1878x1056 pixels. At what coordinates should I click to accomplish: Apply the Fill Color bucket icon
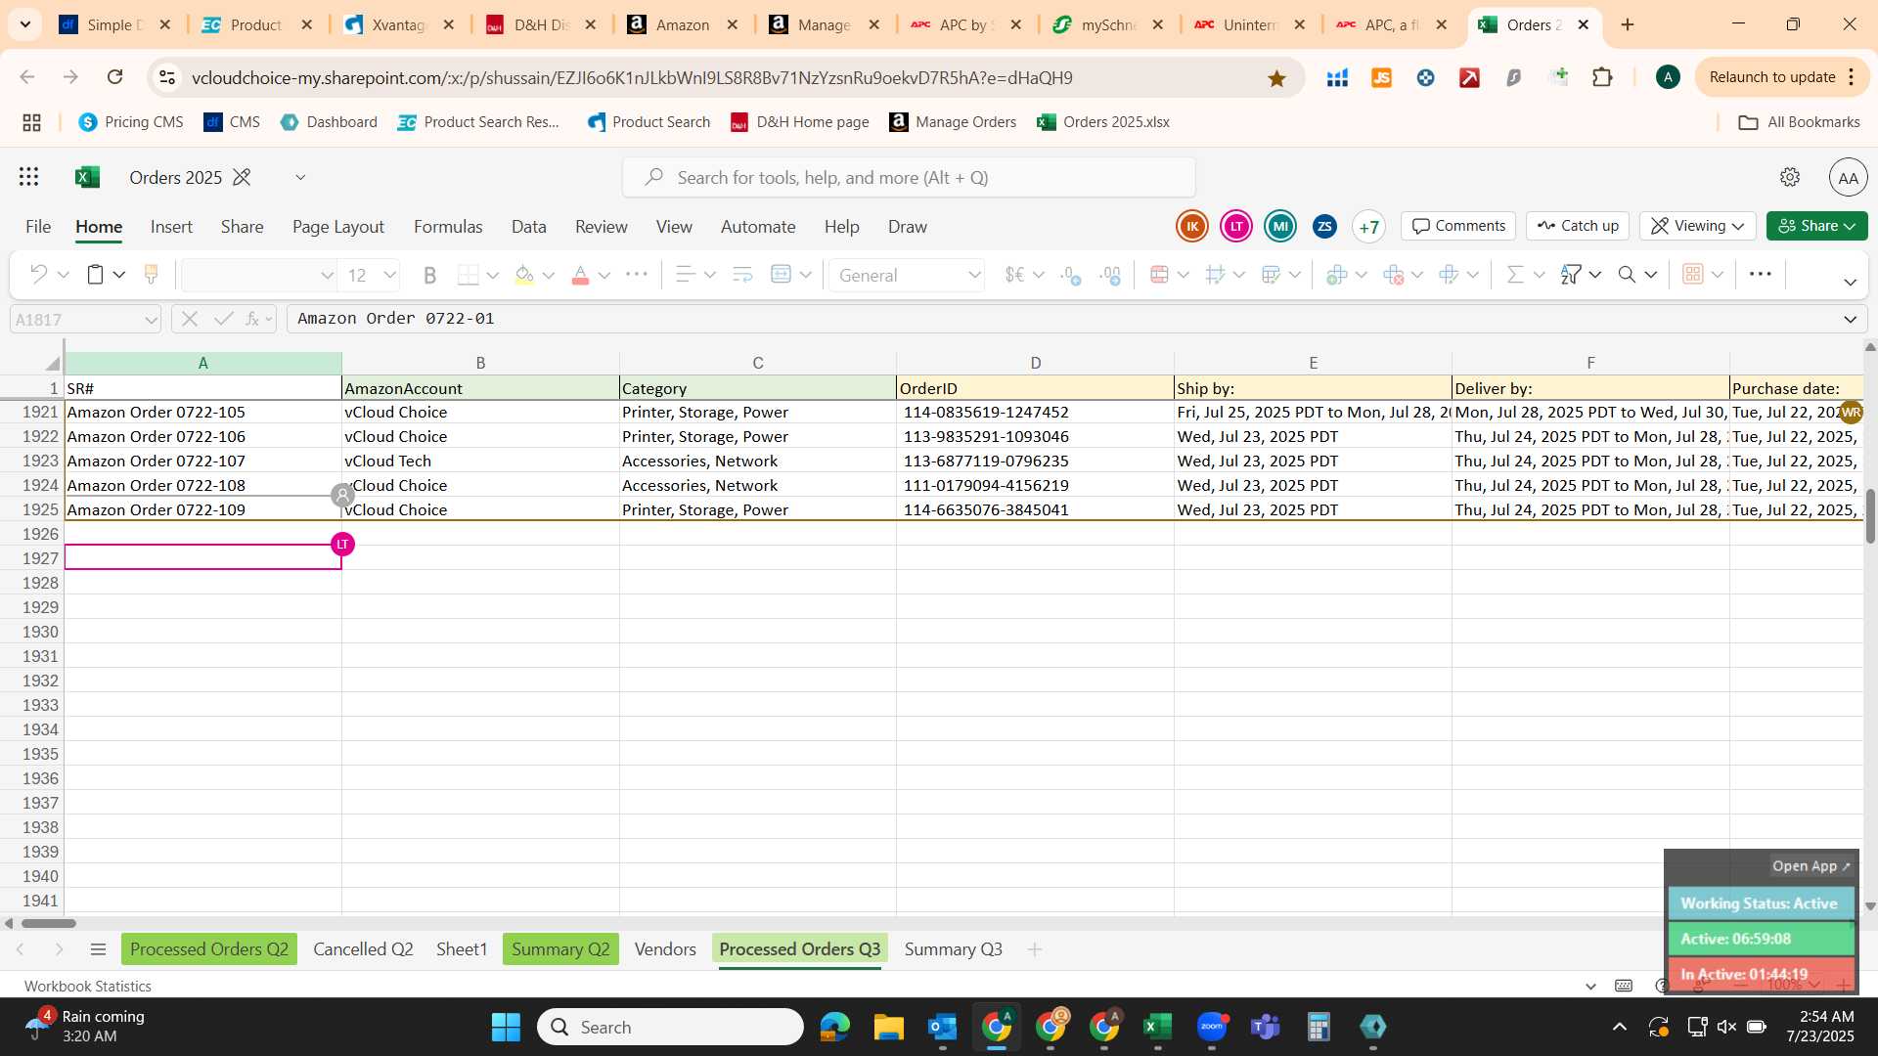click(x=524, y=276)
